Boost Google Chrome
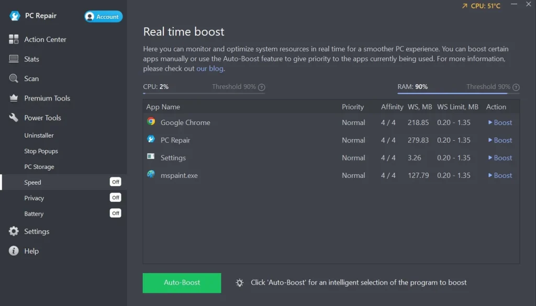 click(x=500, y=122)
